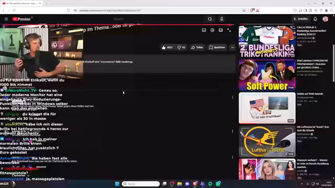This screenshot has height=188, width=335.
Task: Open the Soft Power video thumbnail
Action: click(267, 75)
